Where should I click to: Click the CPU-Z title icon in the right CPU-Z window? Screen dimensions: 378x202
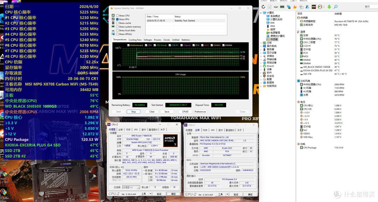click(185, 125)
